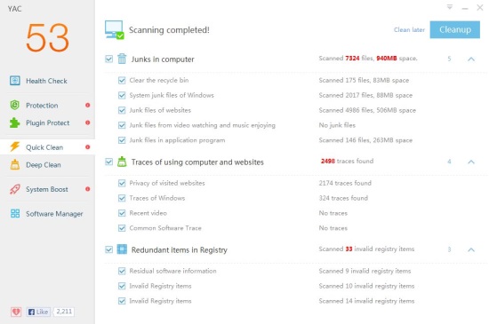The height and width of the screenshot is (324, 489).
Task: Click the red alert dot next to System Boost
Action: tap(88, 189)
